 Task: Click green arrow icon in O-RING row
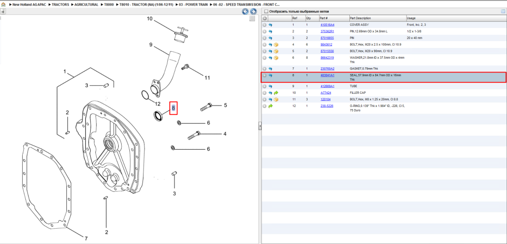click(270, 106)
